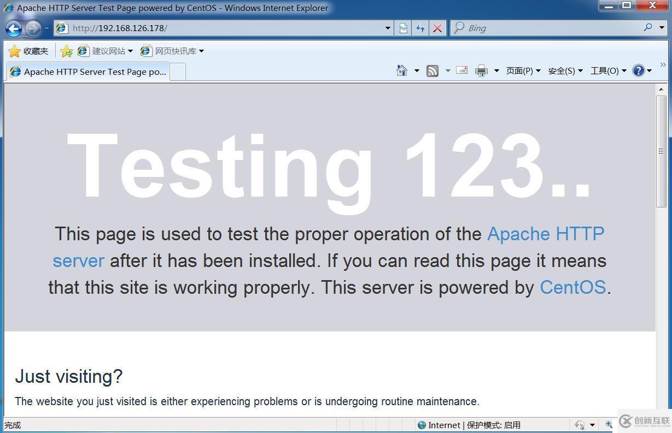Open a new blank tab
Screen dimensions: 672x433
(x=178, y=72)
